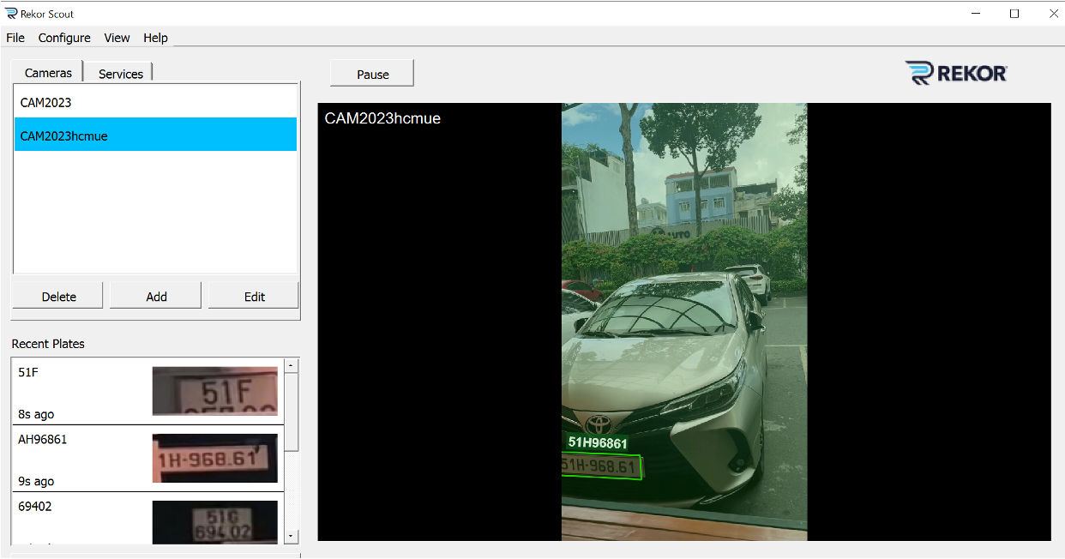Viewport: 1065px width, 559px height.
Task: Click the REKOR logo at top right
Action: pos(956,74)
